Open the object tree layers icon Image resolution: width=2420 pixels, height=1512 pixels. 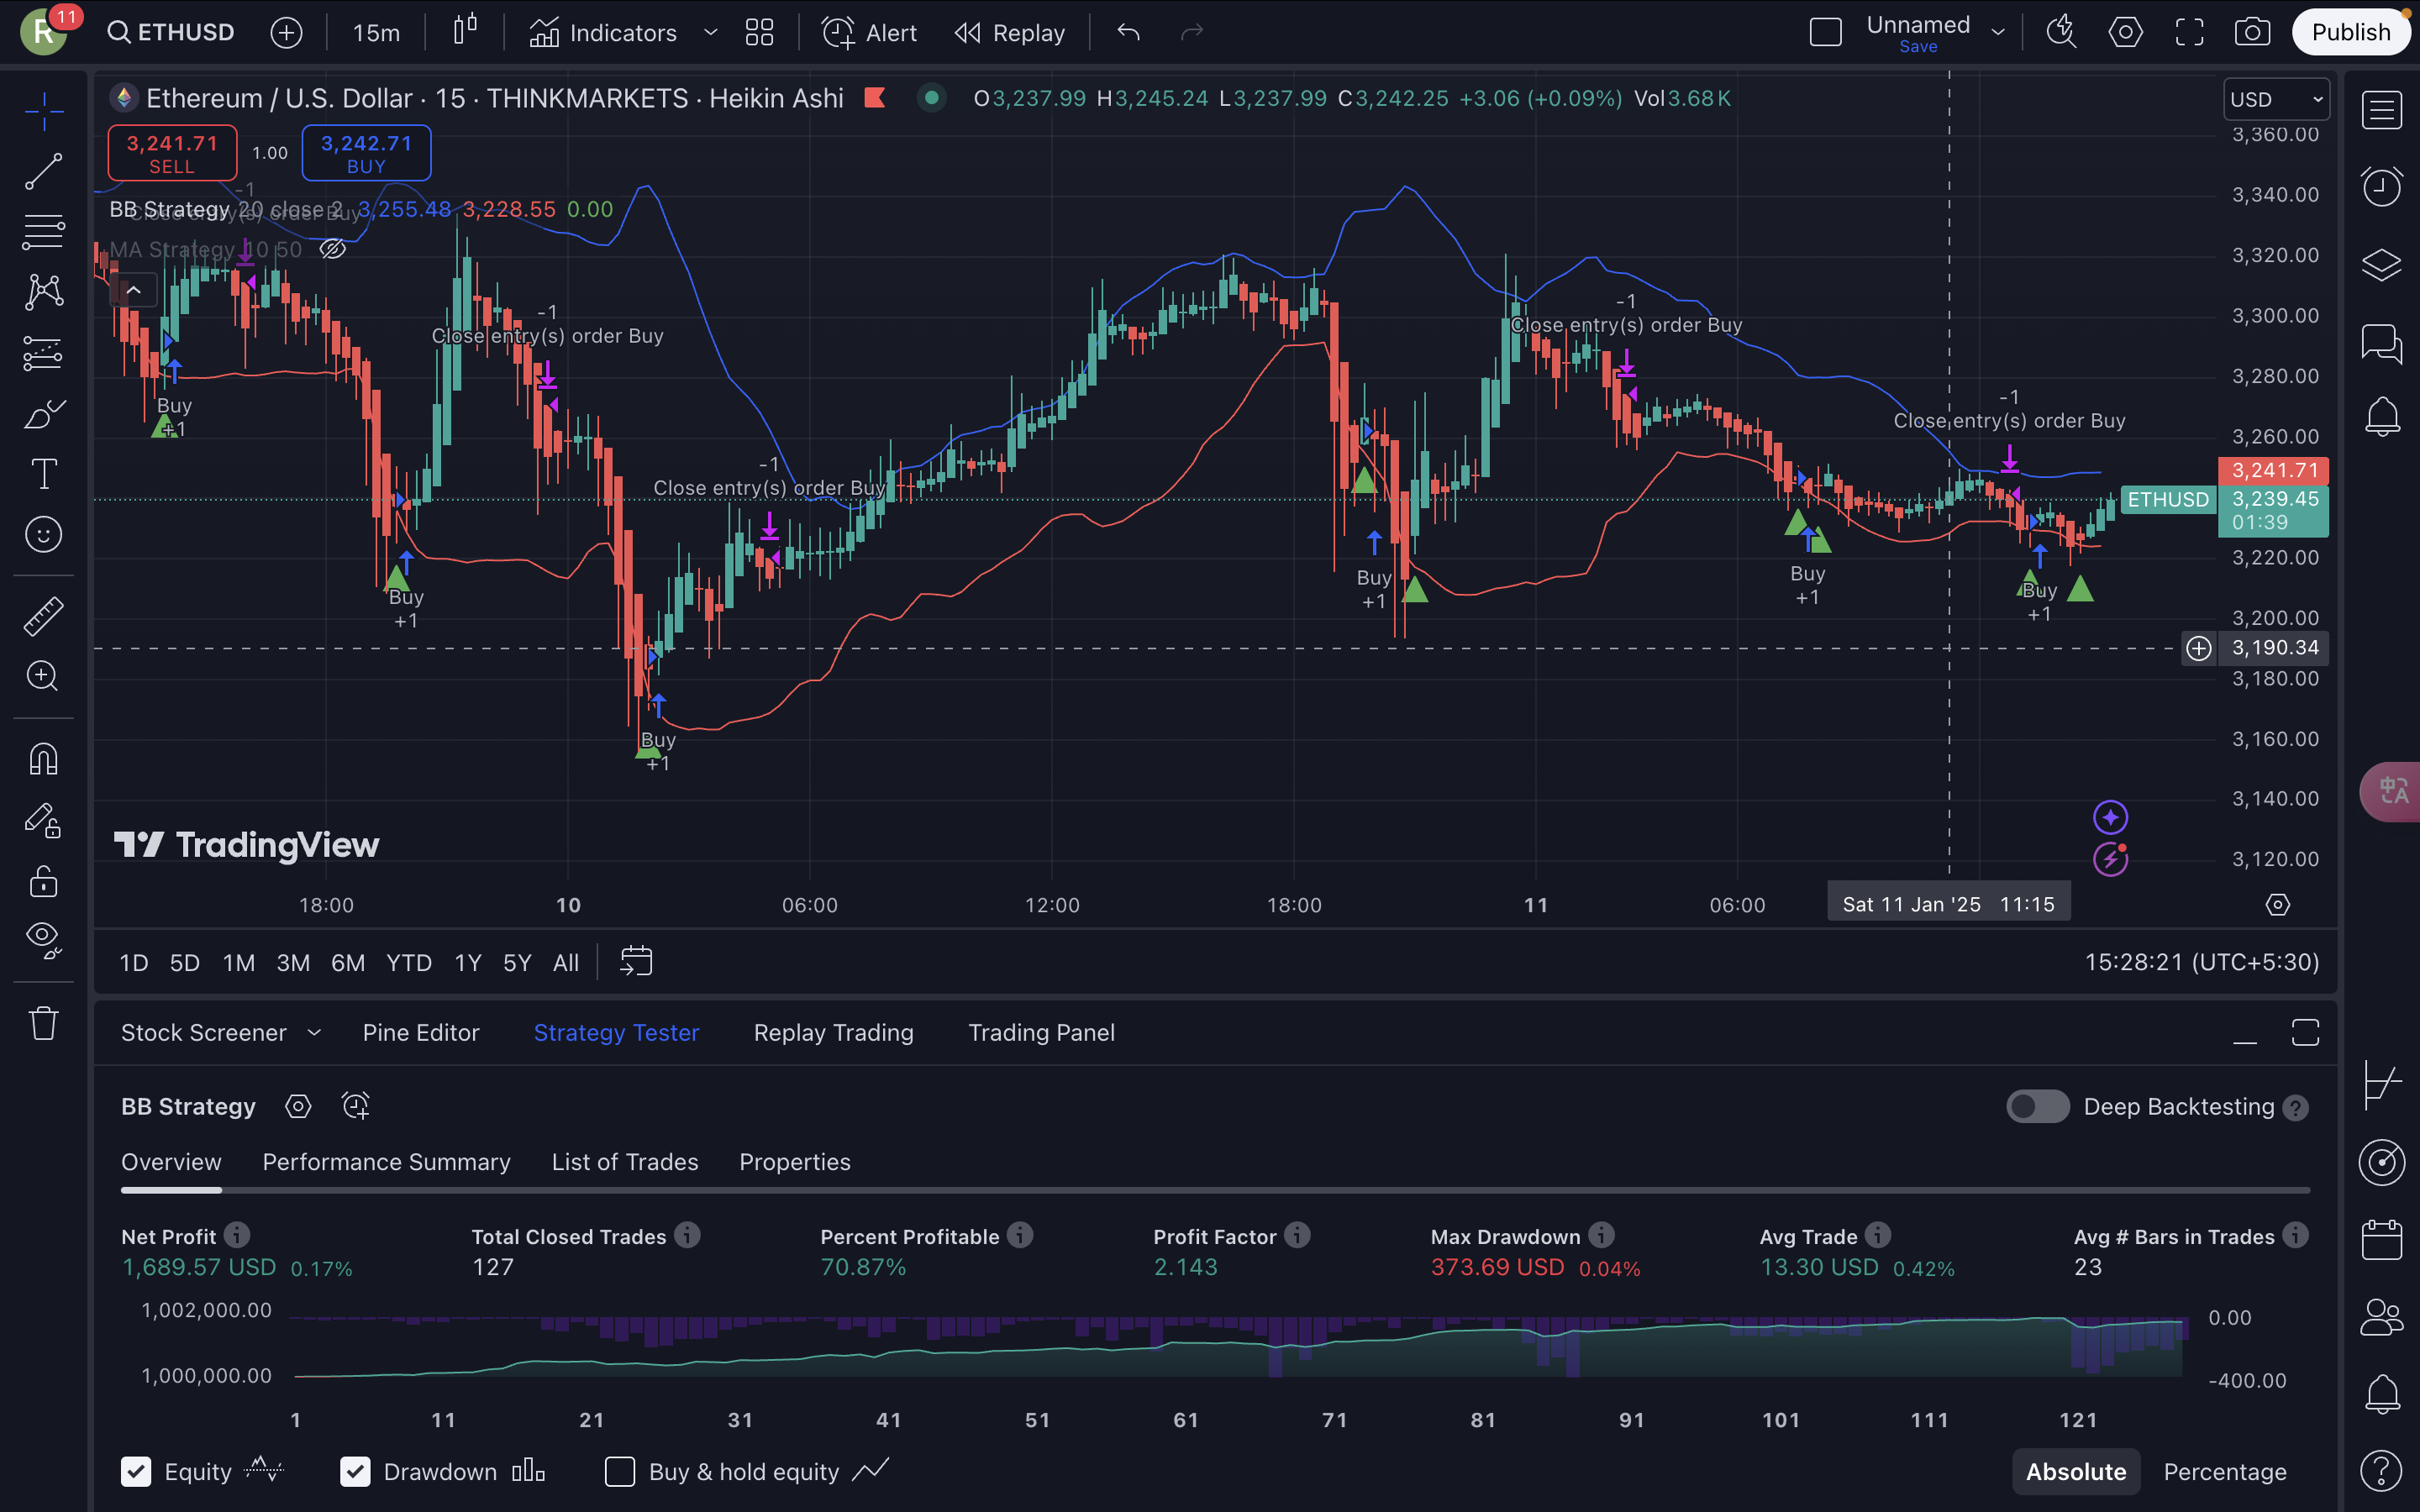[x=2381, y=264]
